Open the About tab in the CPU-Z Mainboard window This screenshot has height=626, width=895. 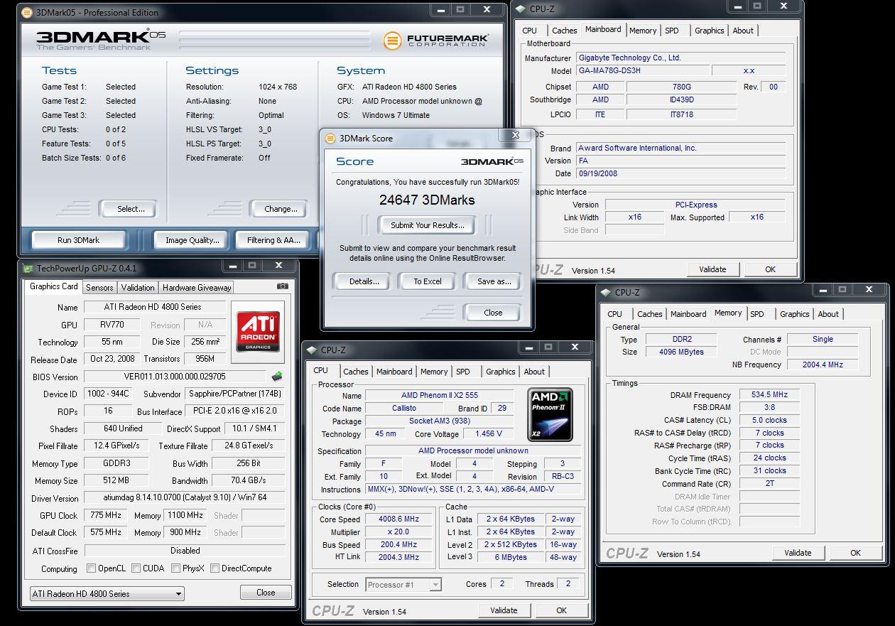tap(743, 30)
